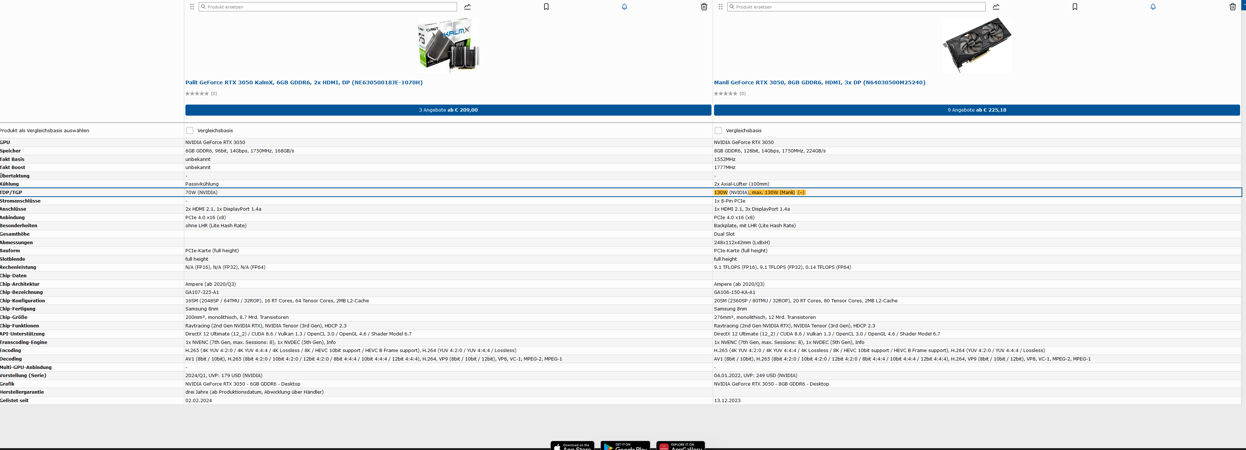Open price history chart for Palit card
Image resolution: width=1246 pixels, height=450 pixels.
[x=467, y=7]
